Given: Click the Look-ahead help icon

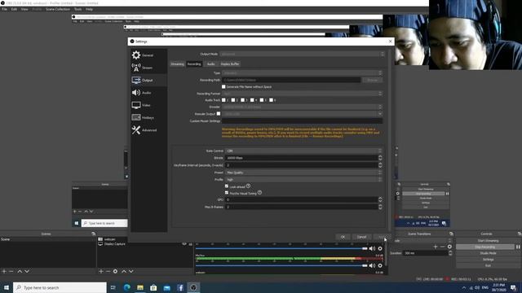Looking at the screenshot, I should pyautogui.click(x=248, y=186).
